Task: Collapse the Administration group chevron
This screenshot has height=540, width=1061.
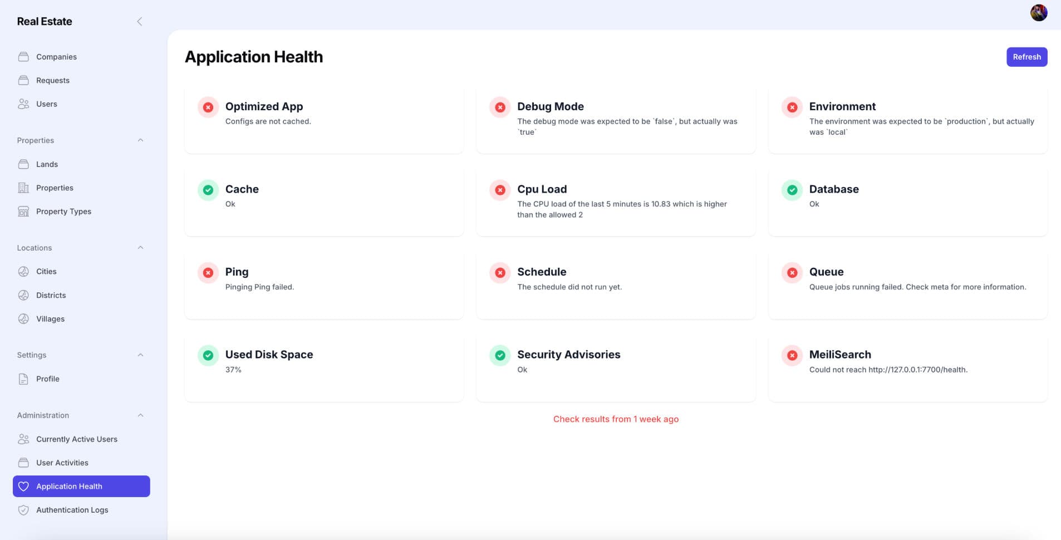Action: 140,415
